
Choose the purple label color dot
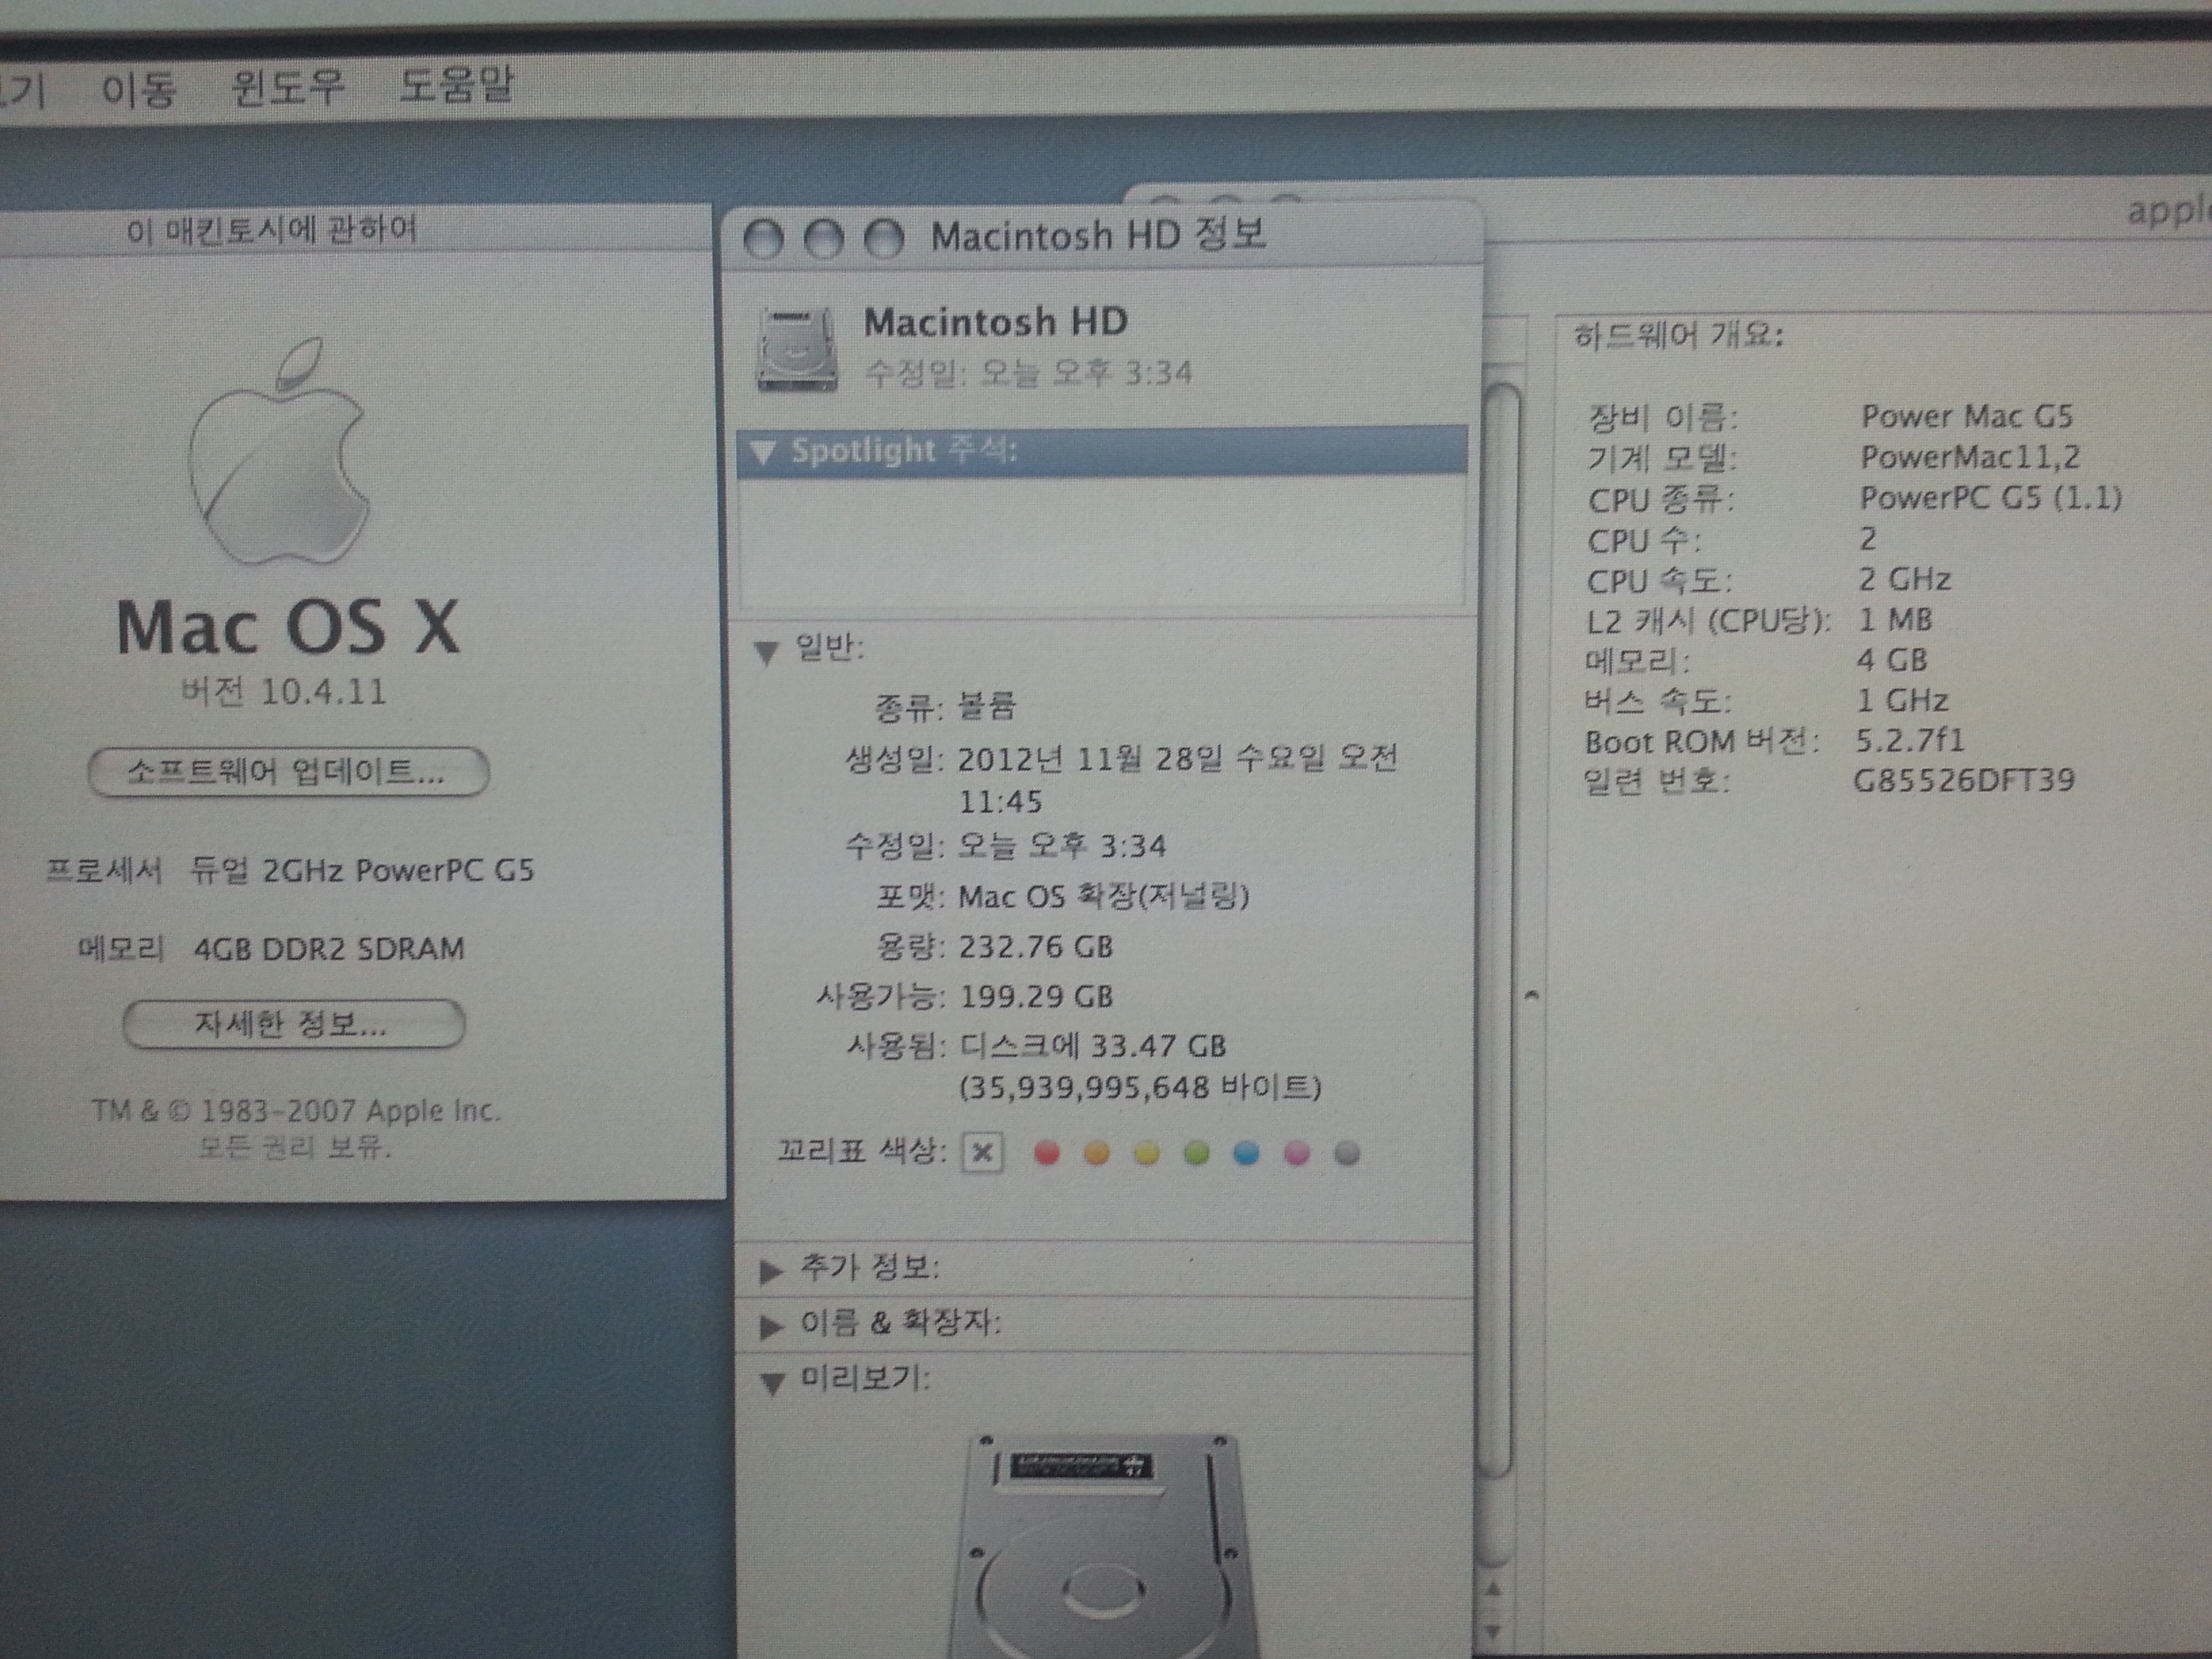pos(1297,1154)
